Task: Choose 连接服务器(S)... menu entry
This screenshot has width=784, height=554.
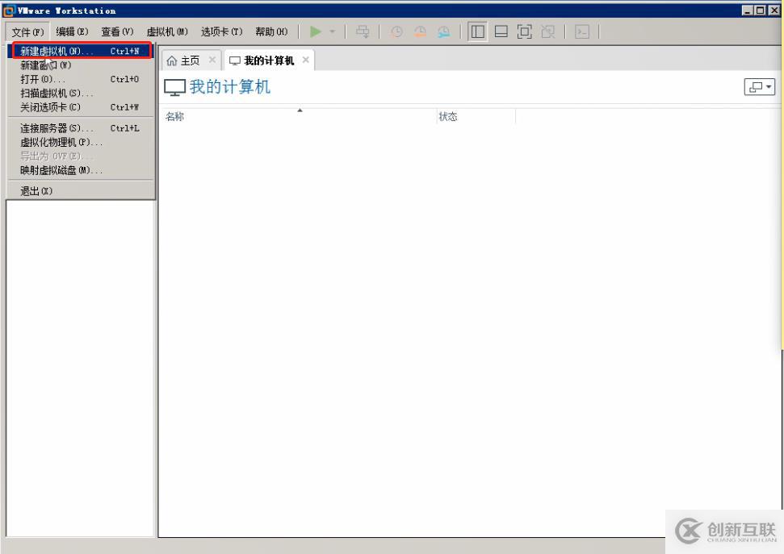Action: pyautogui.click(x=81, y=128)
